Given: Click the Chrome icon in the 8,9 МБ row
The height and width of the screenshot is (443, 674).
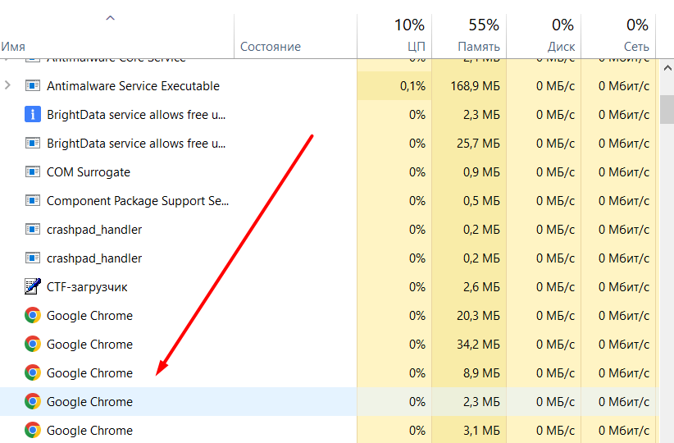Looking at the screenshot, I should [33, 373].
